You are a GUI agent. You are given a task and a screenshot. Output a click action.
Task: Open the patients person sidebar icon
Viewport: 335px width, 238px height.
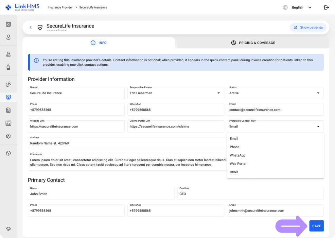pos(8,37)
